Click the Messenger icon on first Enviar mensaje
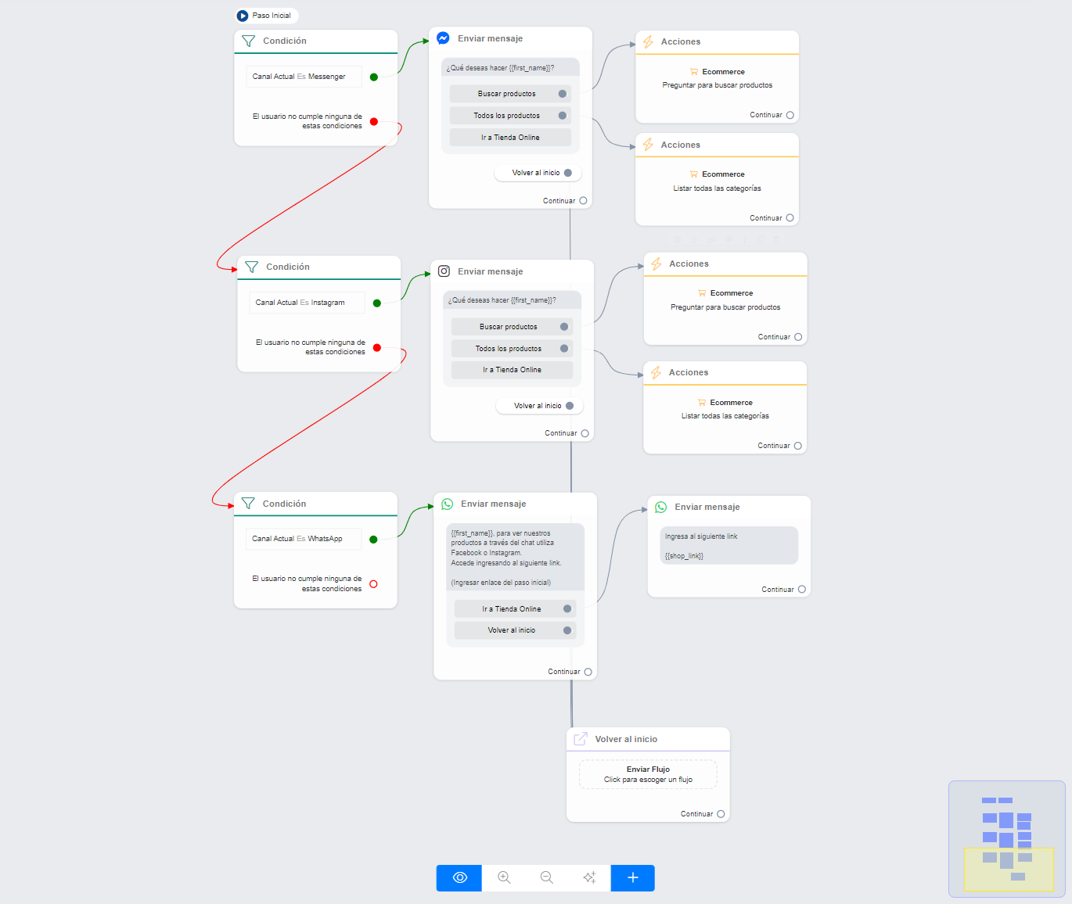 tap(444, 38)
